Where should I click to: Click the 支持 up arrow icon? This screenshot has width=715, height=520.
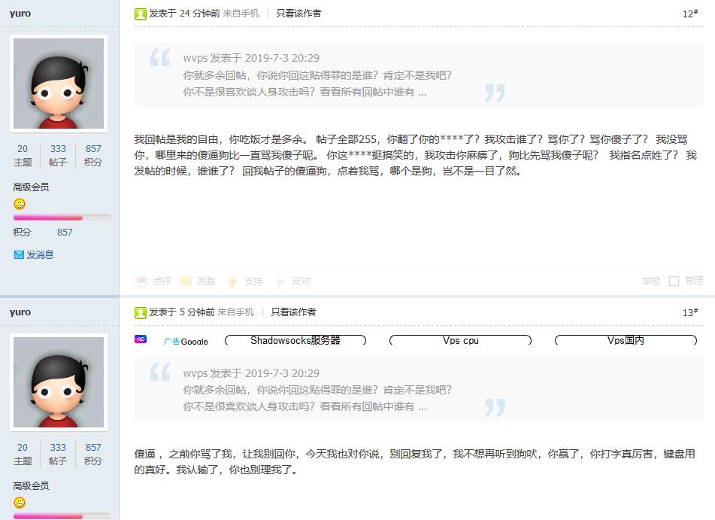pyautogui.click(x=232, y=281)
